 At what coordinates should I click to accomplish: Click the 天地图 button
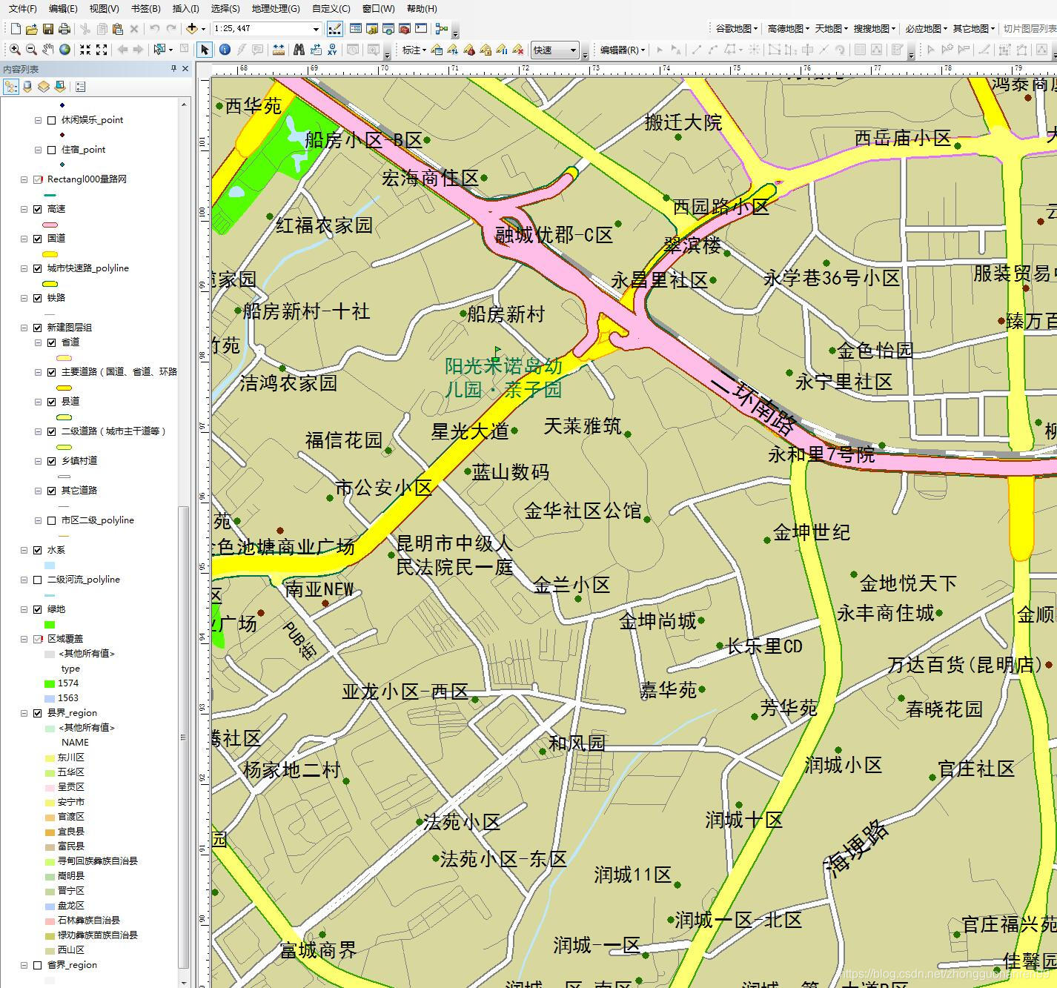[832, 28]
